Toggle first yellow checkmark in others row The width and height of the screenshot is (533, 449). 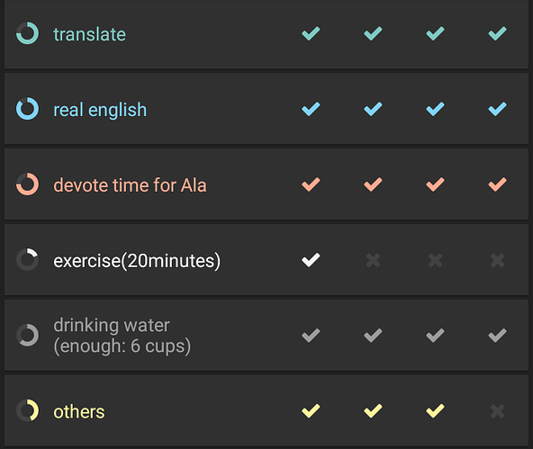coord(311,410)
